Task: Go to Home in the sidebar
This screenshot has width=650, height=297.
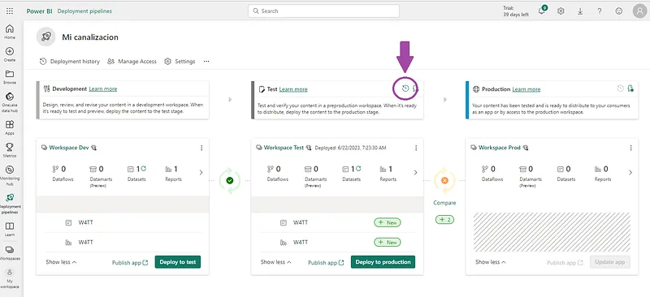Action: point(10,32)
